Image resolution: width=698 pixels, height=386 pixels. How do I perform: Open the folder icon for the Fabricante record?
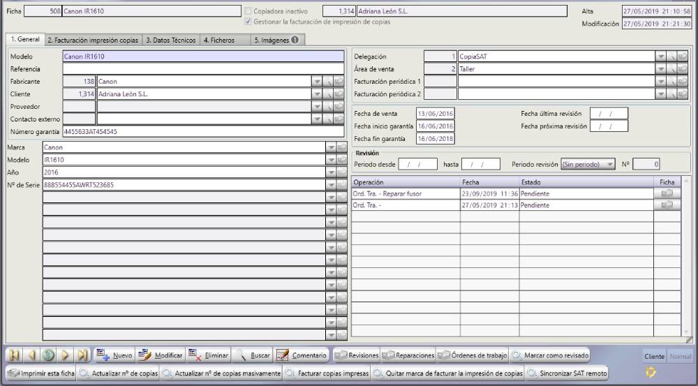(x=339, y=82)
